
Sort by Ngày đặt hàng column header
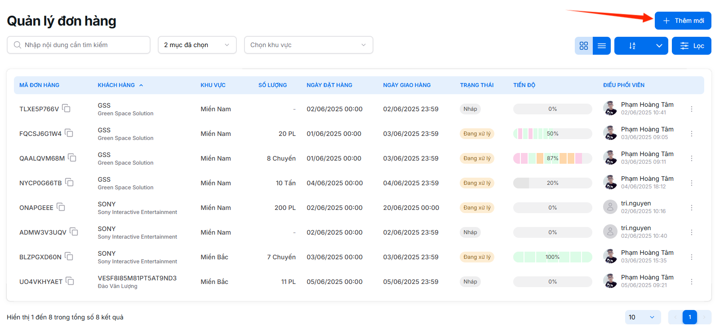point(329,85)
